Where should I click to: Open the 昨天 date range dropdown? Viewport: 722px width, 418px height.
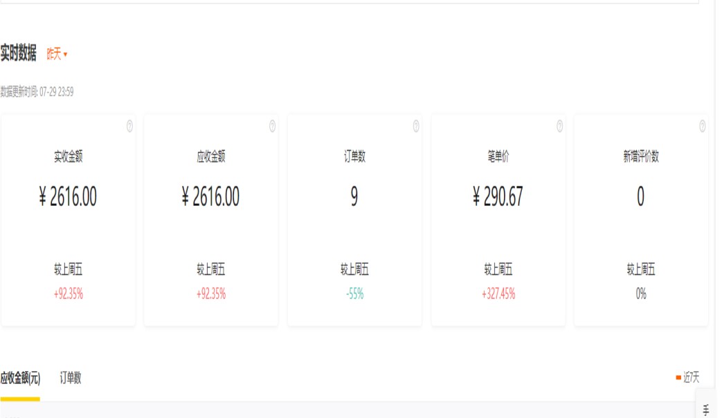pyautogui.click(x=57, y=54)
